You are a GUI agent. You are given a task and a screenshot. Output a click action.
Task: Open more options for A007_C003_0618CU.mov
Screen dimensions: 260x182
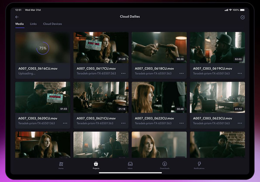pos(182,74)
